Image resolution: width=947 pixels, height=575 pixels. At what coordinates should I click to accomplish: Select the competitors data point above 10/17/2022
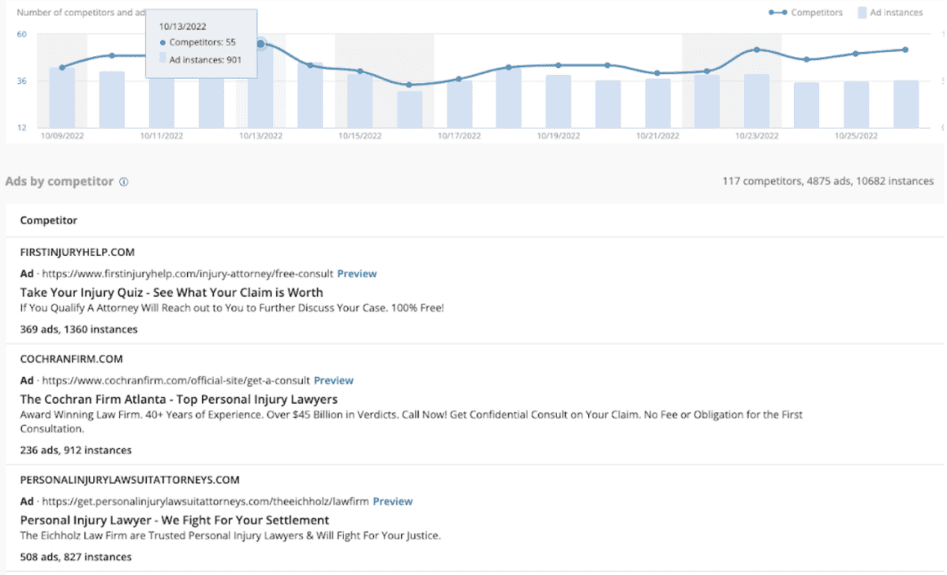459,79
